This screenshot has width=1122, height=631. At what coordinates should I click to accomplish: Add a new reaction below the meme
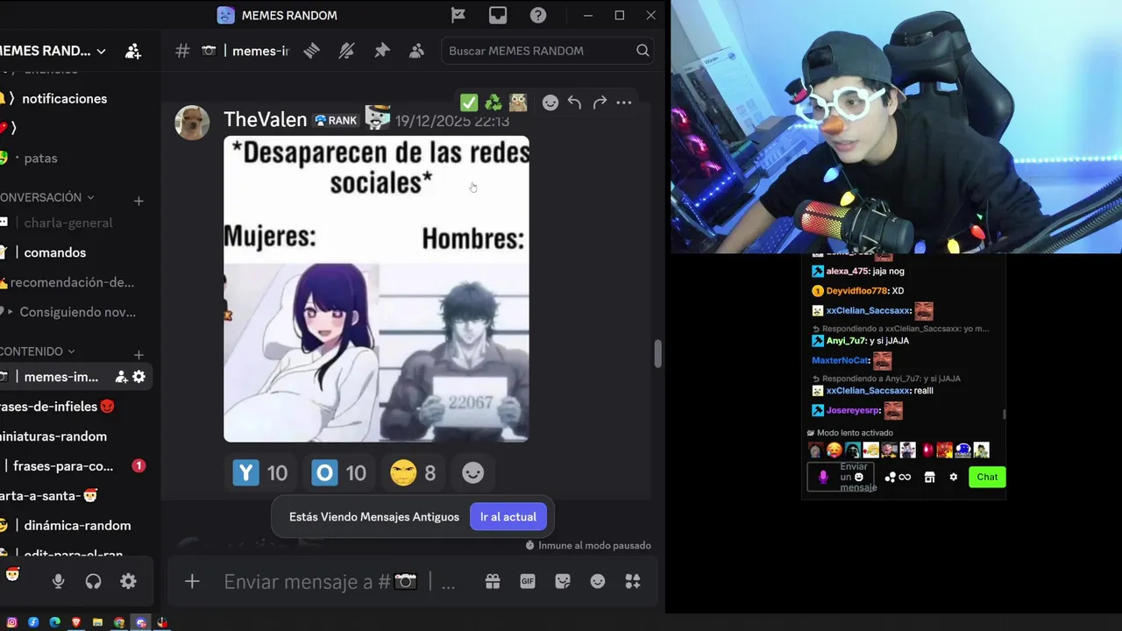(x=472, y=473)
